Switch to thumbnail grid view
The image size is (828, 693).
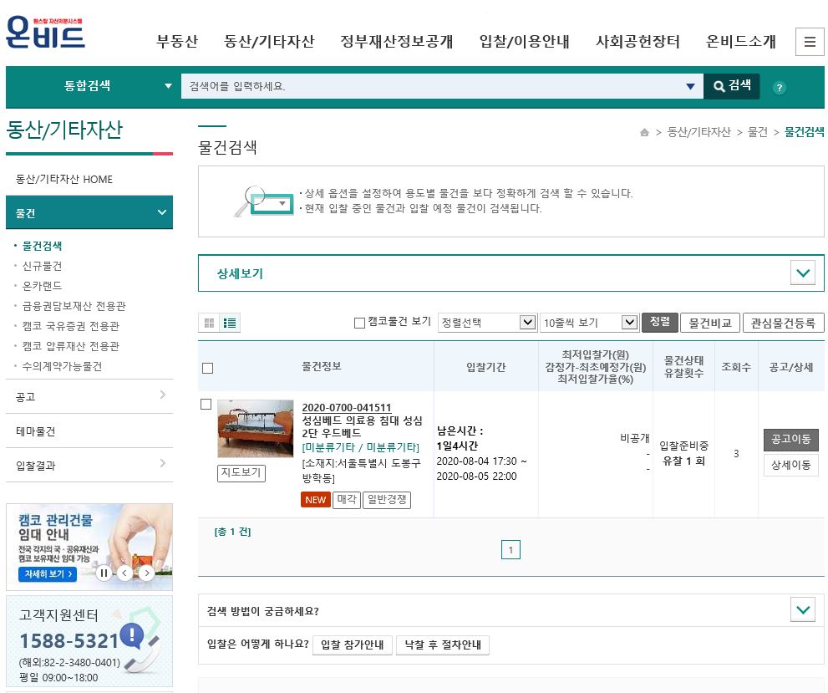(x=209, y=323)
